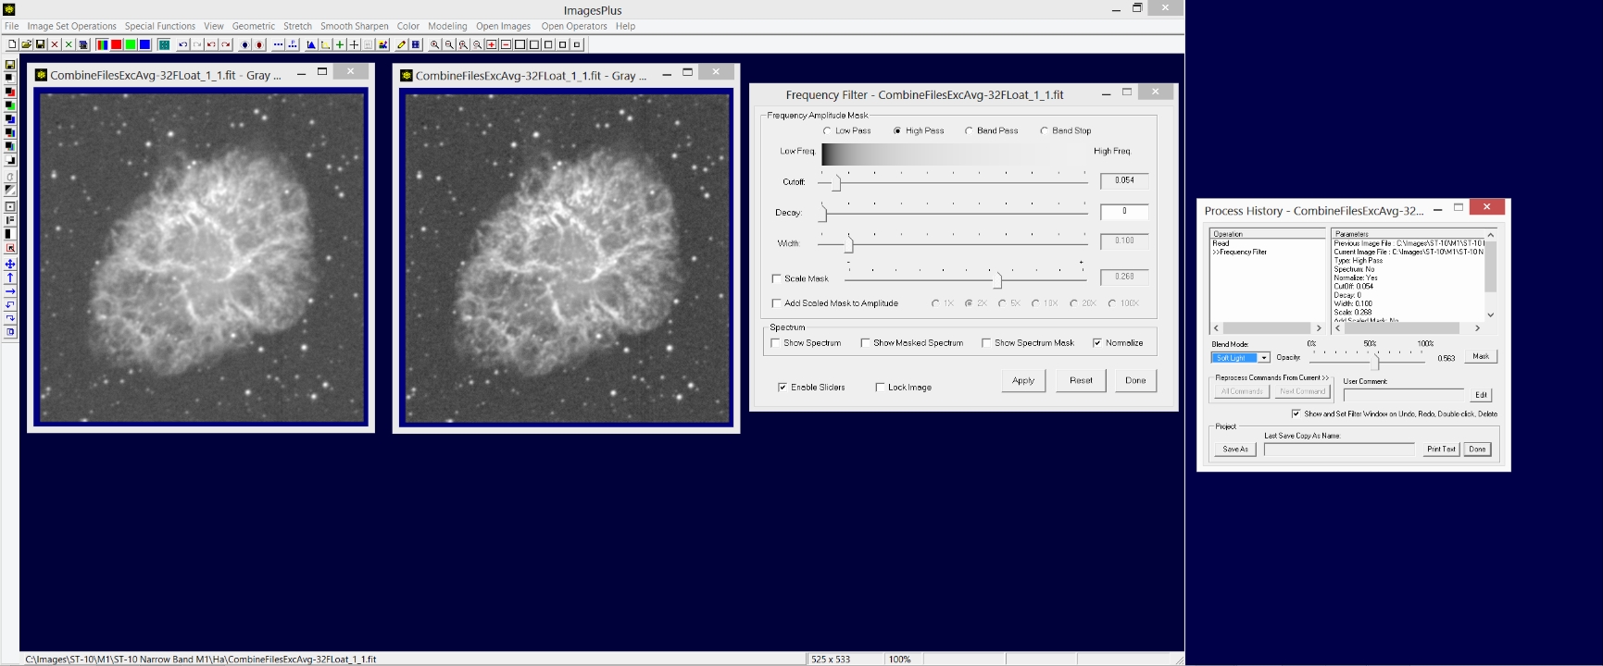1603x666 pixels.
Task: Click the zoom out magnifier icon
Action: pos(449,44)
